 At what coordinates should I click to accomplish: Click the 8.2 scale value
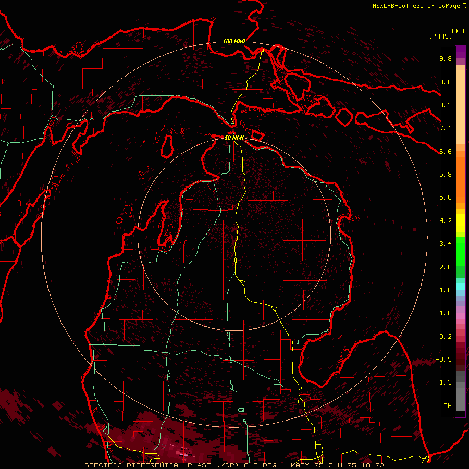tap(446, 105)
